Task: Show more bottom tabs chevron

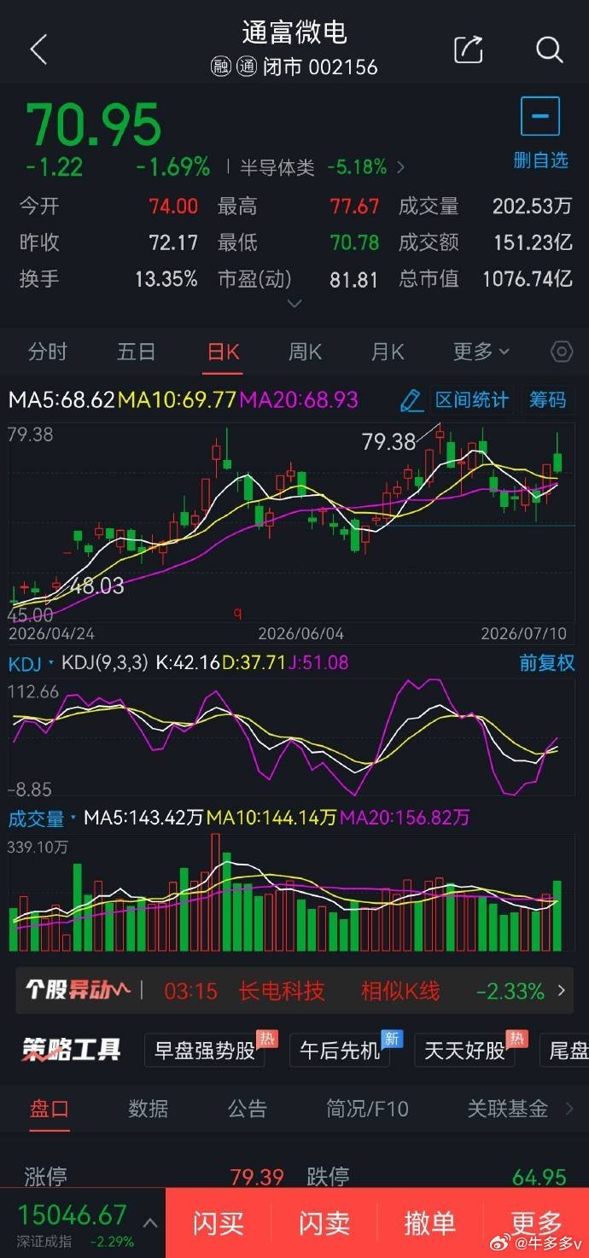Action: (569, 1109)
